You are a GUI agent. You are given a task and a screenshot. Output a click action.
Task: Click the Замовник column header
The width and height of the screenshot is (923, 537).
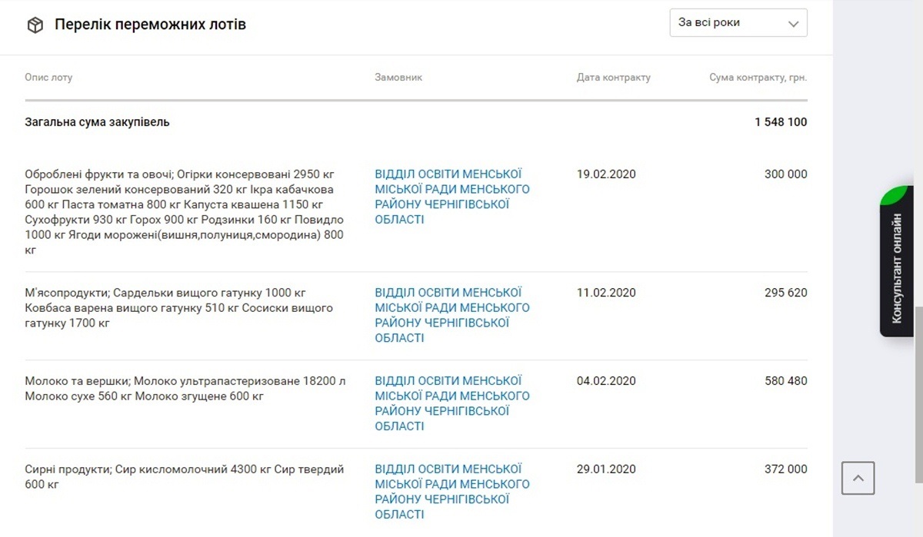tap(398, 78)
